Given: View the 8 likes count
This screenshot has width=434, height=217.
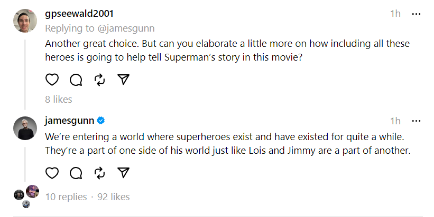Looking at the screenshot, I should [59, 99].
